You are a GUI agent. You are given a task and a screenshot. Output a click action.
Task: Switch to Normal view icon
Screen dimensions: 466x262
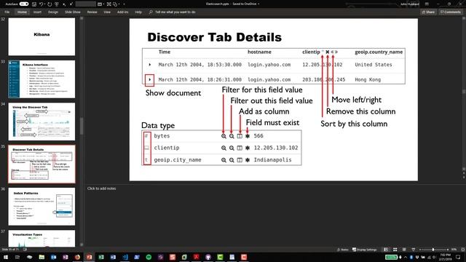[x=386, y=250]
